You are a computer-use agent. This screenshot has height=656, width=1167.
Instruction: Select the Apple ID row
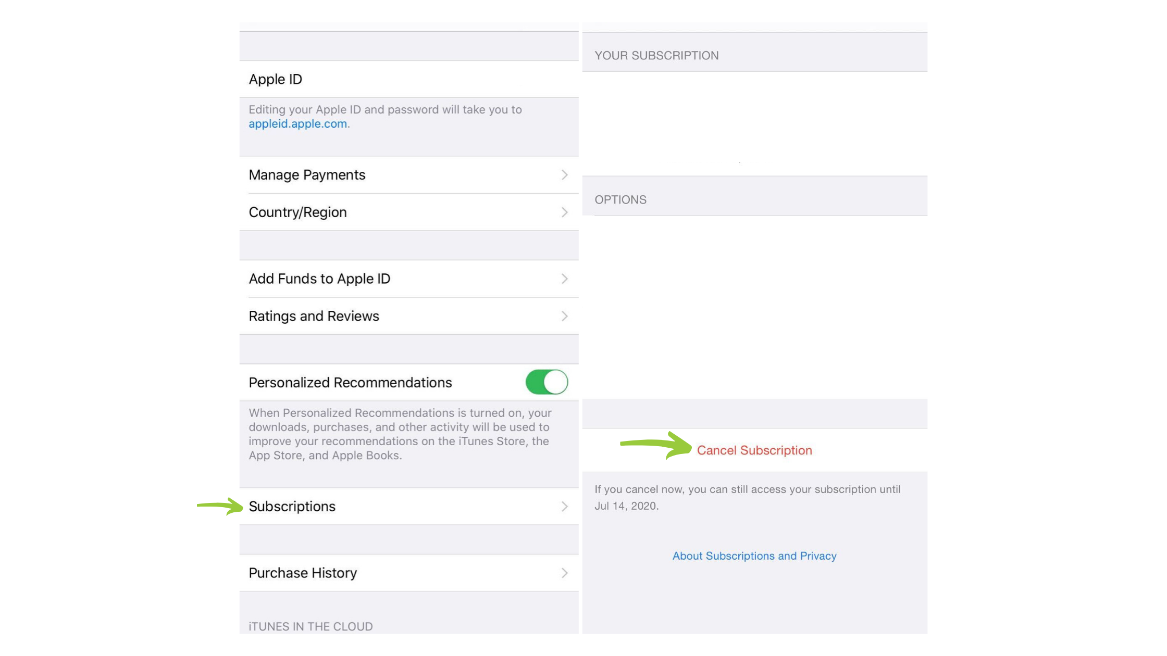[409, 79]
